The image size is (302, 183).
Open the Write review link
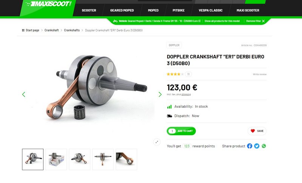260,74
